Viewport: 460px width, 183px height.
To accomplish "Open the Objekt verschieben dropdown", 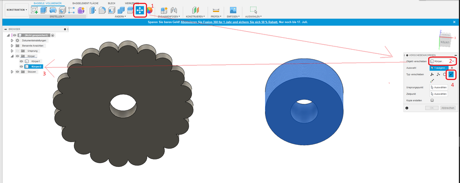I will pos(442,62).
